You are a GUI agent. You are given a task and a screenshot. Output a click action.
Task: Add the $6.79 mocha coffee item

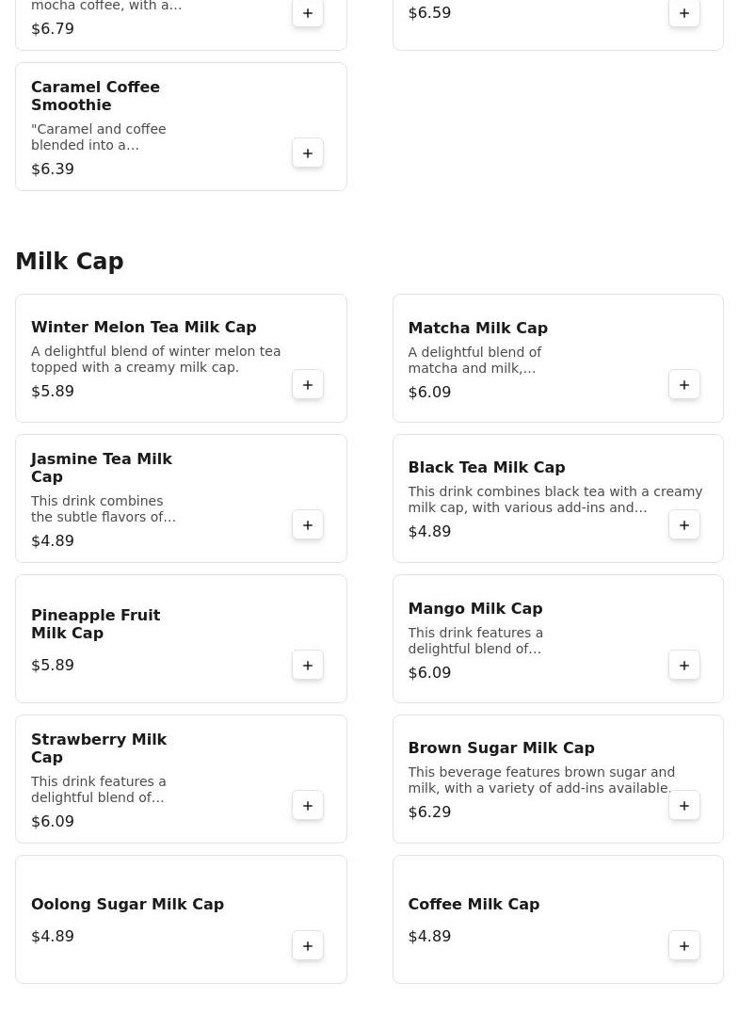(307, 13)
